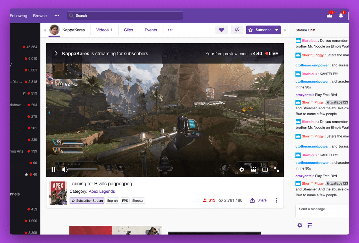Pause the stream
Screen dimensions: 359x243
(53, 170)
